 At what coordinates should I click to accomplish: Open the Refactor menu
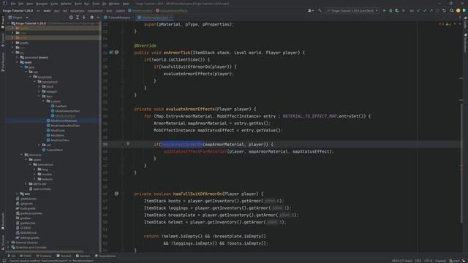click(67, 4)
